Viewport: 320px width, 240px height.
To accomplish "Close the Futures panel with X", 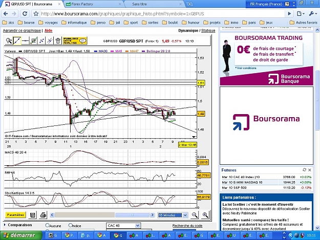I will click(x=310, y=170).
